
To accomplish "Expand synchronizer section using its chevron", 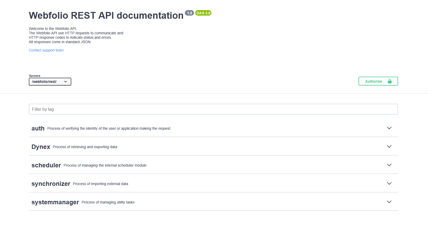I will click(x=389, y=183).
